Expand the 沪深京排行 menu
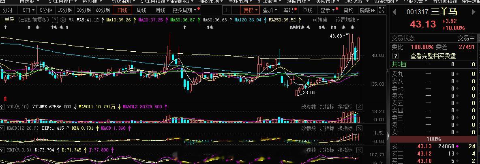Image resolution: width=480 pixels, height=164 pixels. point(63,2)
